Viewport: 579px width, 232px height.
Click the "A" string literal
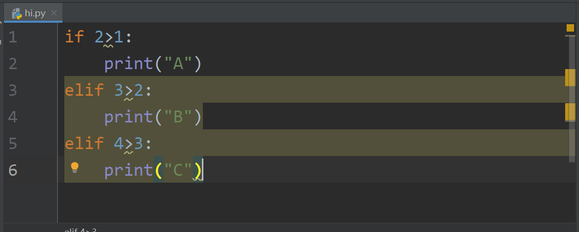click(x=178, y=64)
